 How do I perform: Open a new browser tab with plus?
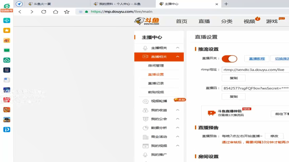tap(226, 4)
